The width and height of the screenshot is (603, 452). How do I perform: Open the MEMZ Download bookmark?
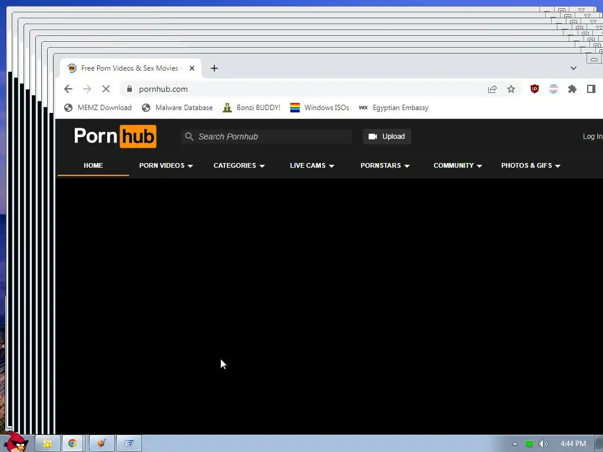(98, 108)
